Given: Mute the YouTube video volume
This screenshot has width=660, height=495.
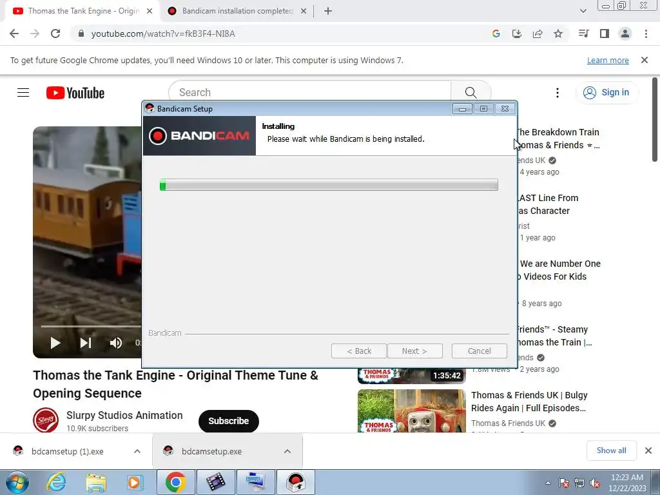Looking at the screenshot, I should (116, 343).
